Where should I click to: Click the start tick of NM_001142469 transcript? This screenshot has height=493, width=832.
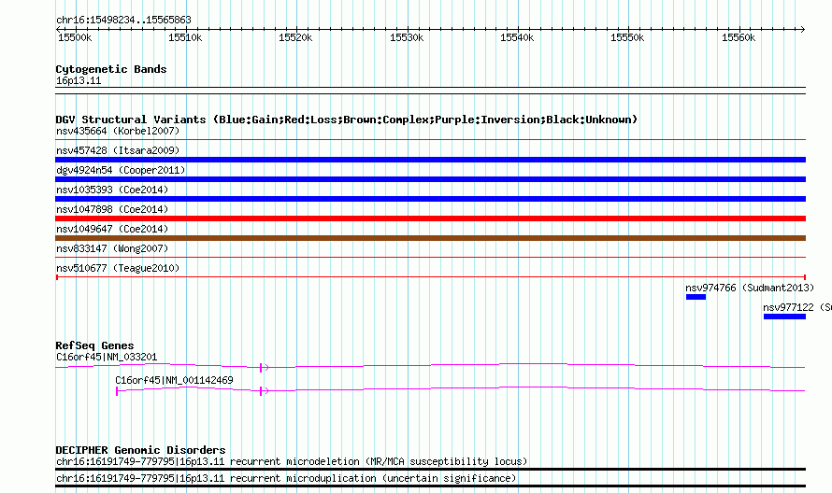click(117, 391)
